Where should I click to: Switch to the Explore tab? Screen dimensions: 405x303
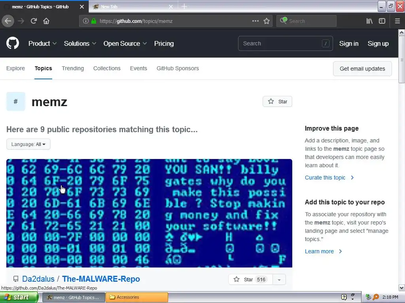tap(15, 68)
